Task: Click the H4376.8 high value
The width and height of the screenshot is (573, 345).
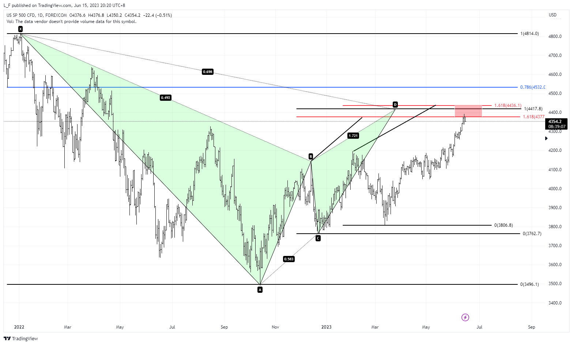Action: tap(96, 15)
